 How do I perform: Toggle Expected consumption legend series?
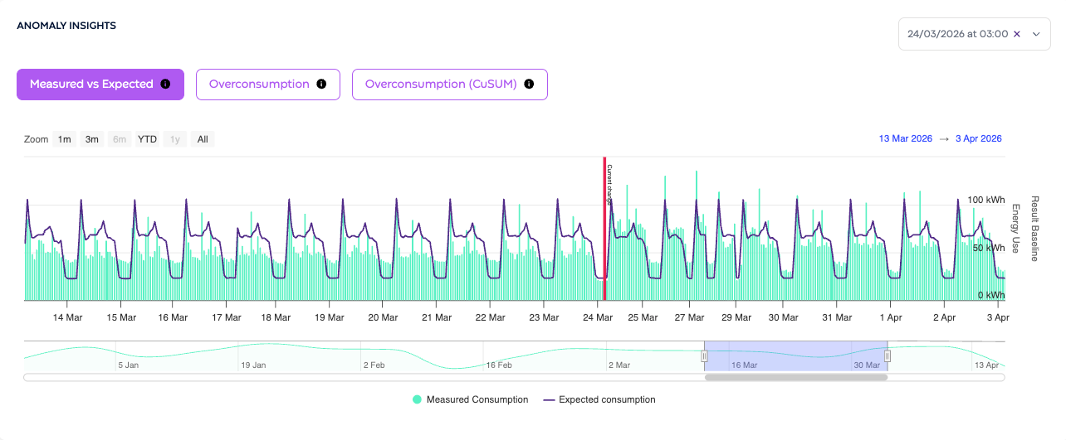tap(599, 399)
